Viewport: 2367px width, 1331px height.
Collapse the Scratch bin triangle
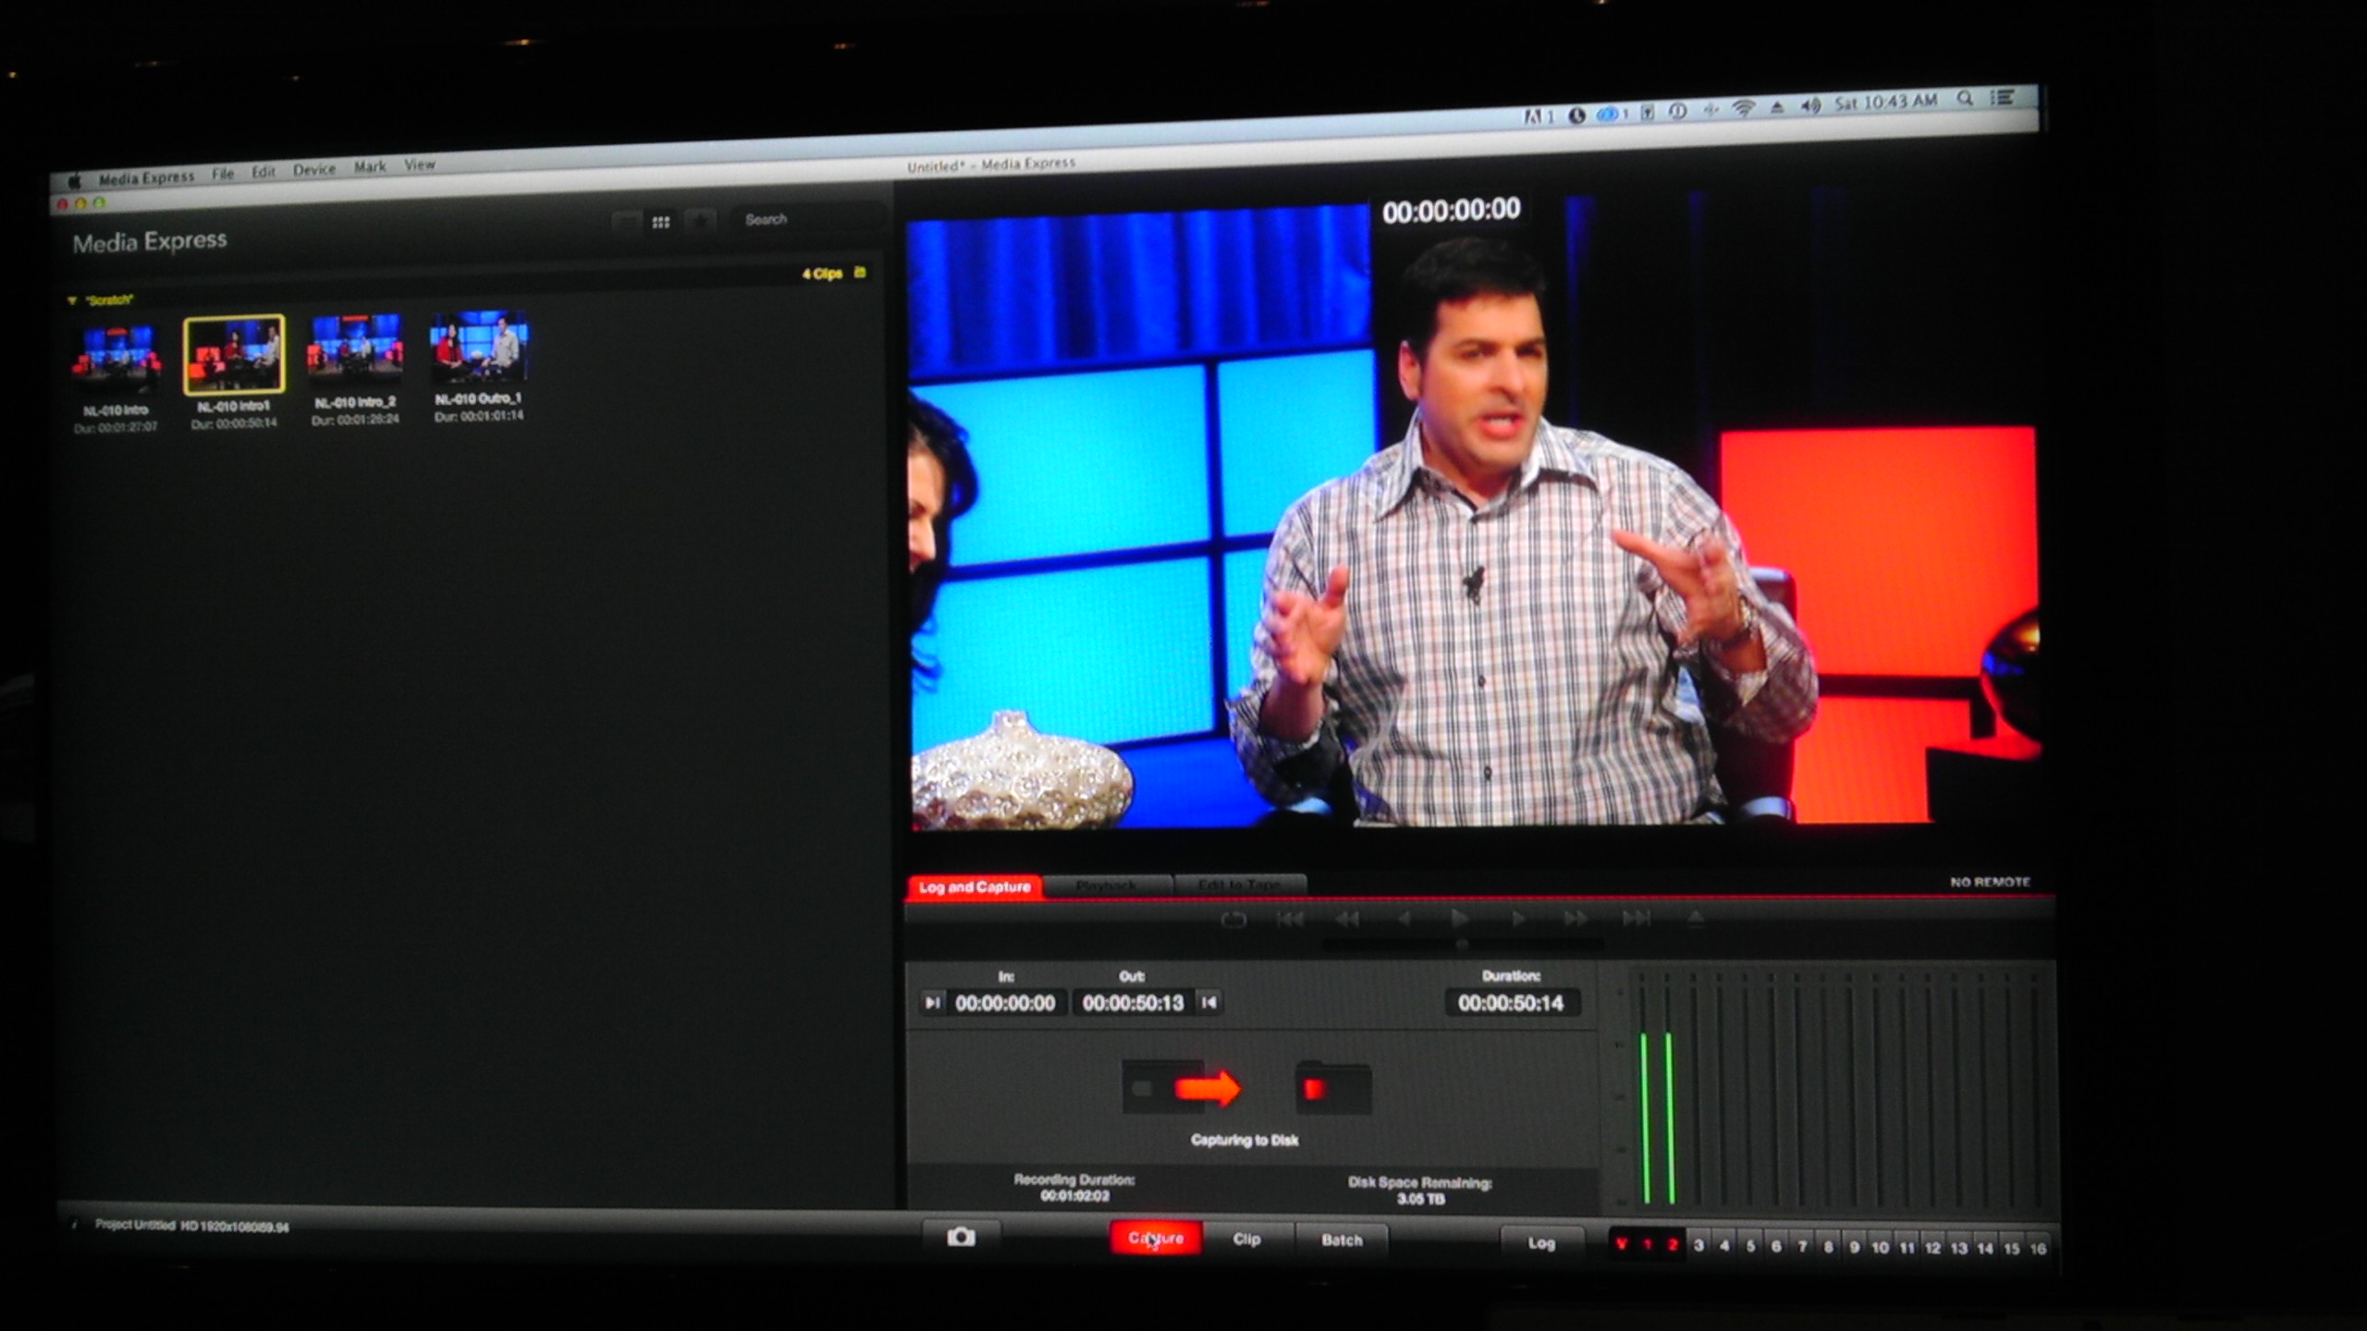[72, 300]
